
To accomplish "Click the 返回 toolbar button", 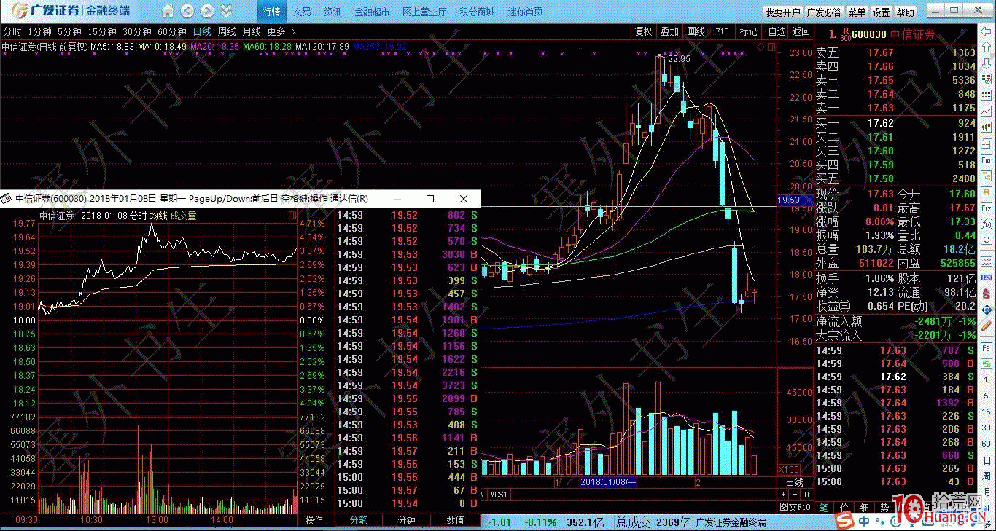I will [801, 31].
